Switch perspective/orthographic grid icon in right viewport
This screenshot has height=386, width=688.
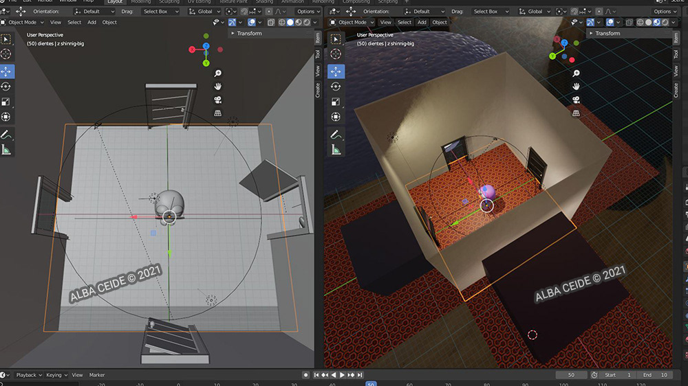click(576, 113)
